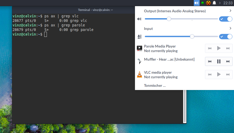
Task: Click the volume speaker icon in the panel
Action: tap(196, 3)
